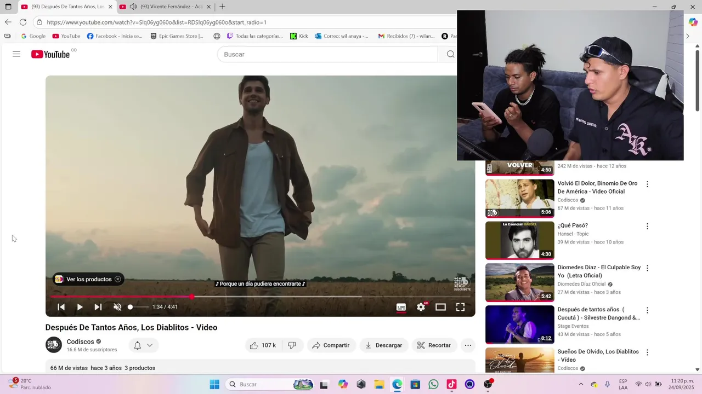
Task: Open OBS Studio from the taskbar
Action: click(488, 384)
